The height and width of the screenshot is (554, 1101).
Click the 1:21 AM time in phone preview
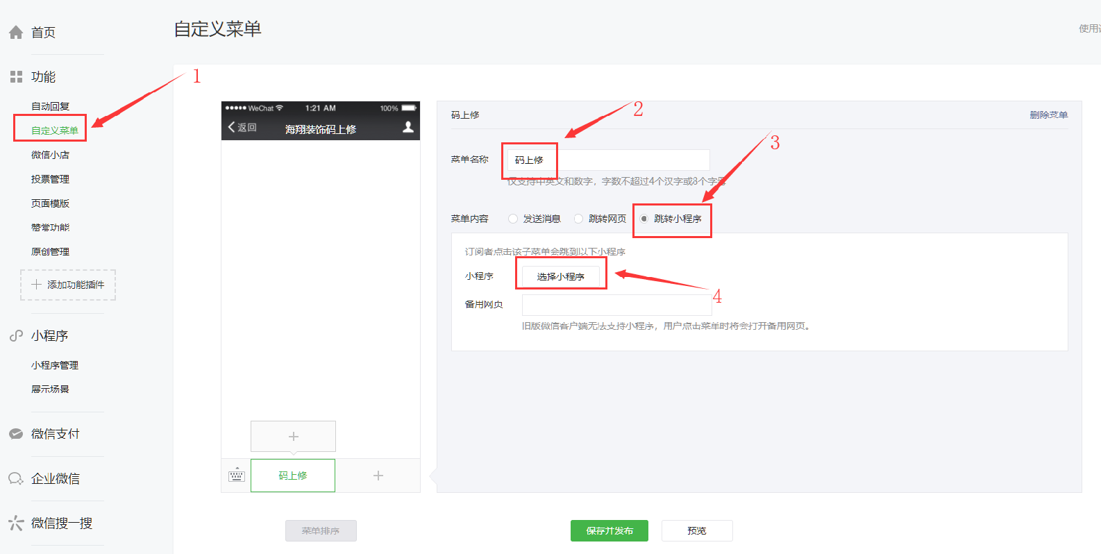pyautogui.click(x=321, y=108)
